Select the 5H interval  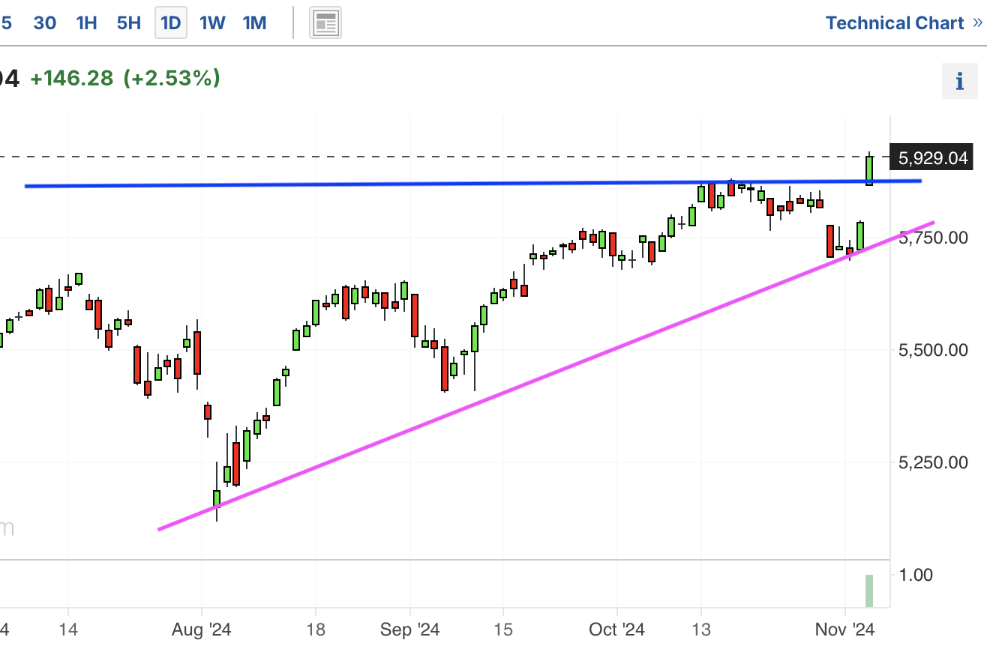click(x=129, y=23)
